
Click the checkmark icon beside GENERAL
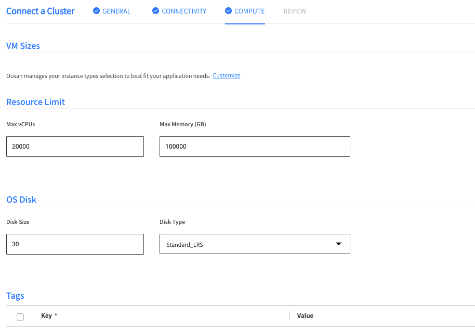pos(96,11)
